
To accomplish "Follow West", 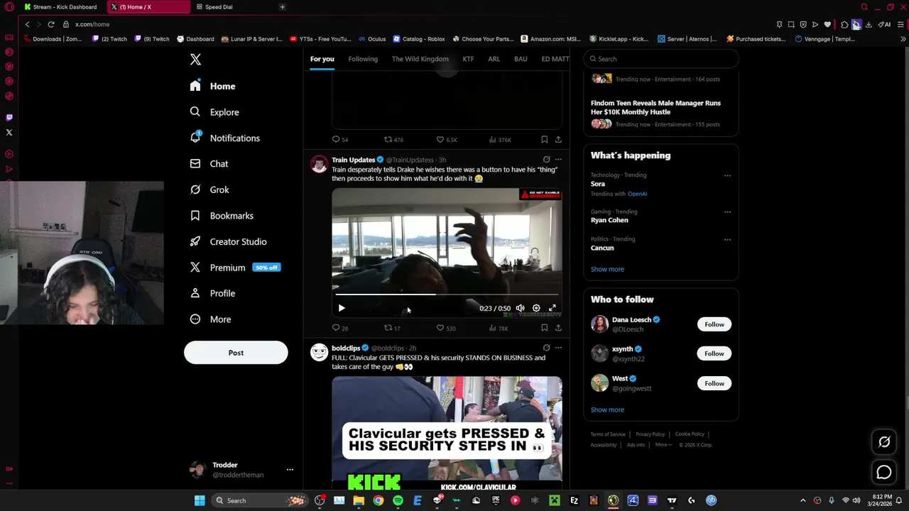I will point(714,383).
